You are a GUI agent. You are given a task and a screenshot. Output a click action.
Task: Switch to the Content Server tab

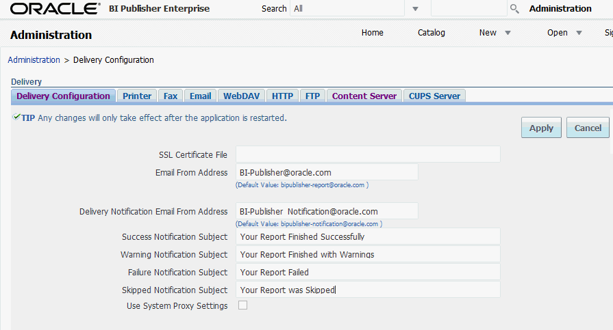click(364, 96)
